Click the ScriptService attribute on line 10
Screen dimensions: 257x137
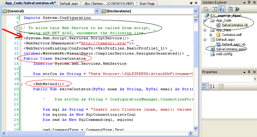[76, 38]
